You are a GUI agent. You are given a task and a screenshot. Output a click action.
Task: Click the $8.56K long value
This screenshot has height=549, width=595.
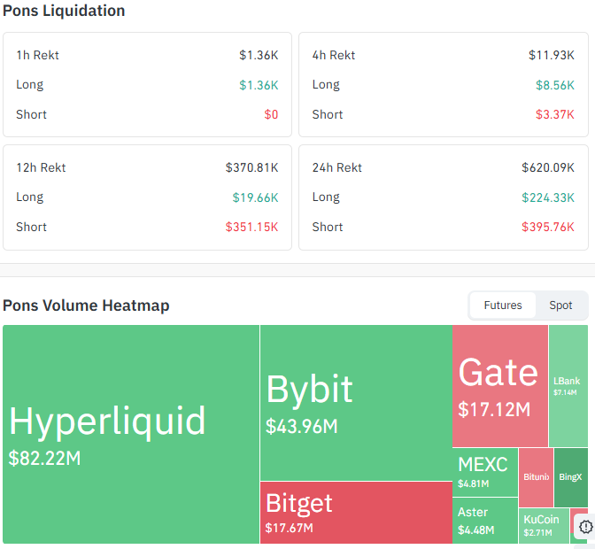coord(555,85)
